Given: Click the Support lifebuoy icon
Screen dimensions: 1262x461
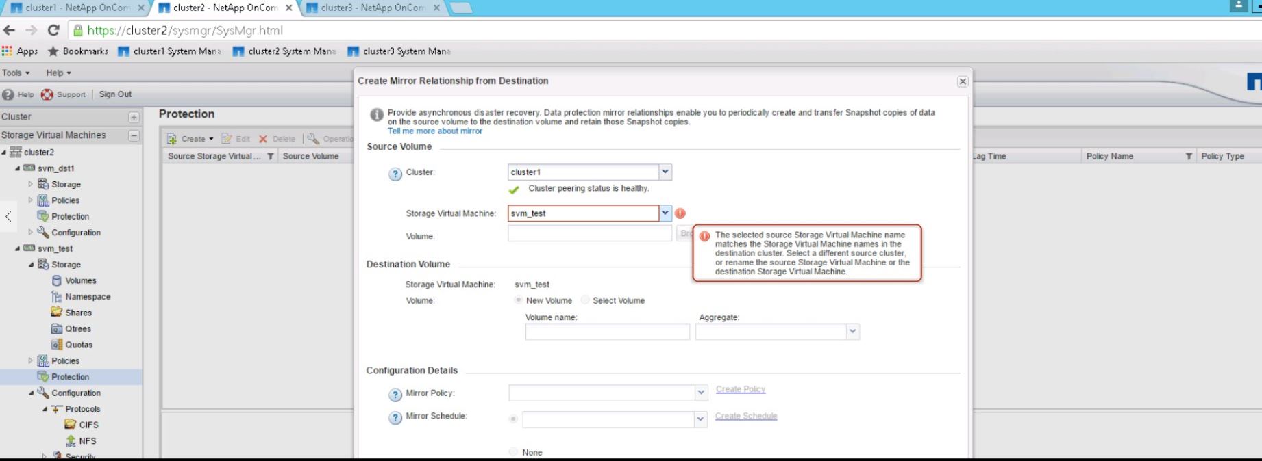Looking at the screenshot, I should [47, 94].
